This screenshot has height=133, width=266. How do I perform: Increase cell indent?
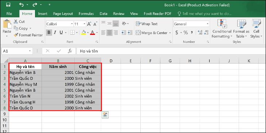tap(130, 32)
